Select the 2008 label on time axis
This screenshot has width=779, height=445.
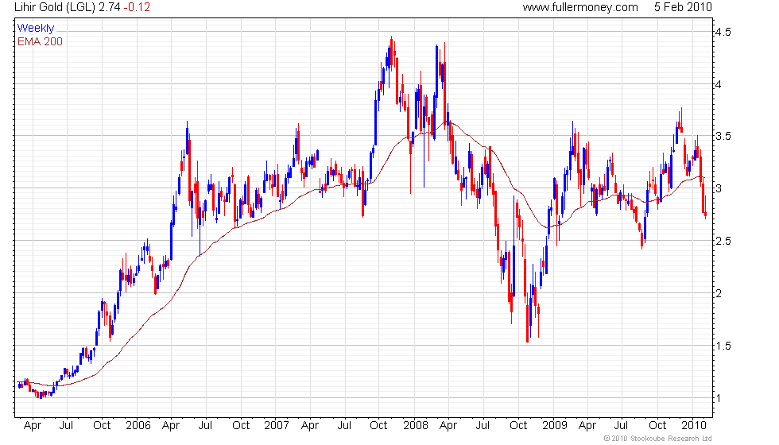click(416, 426)
